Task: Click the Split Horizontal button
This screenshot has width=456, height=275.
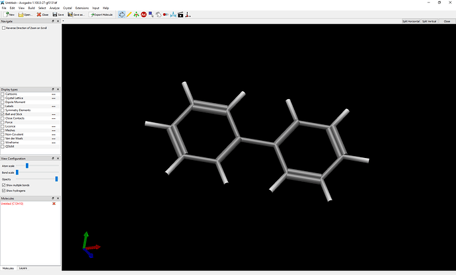Action: click(x=411, y=21)
